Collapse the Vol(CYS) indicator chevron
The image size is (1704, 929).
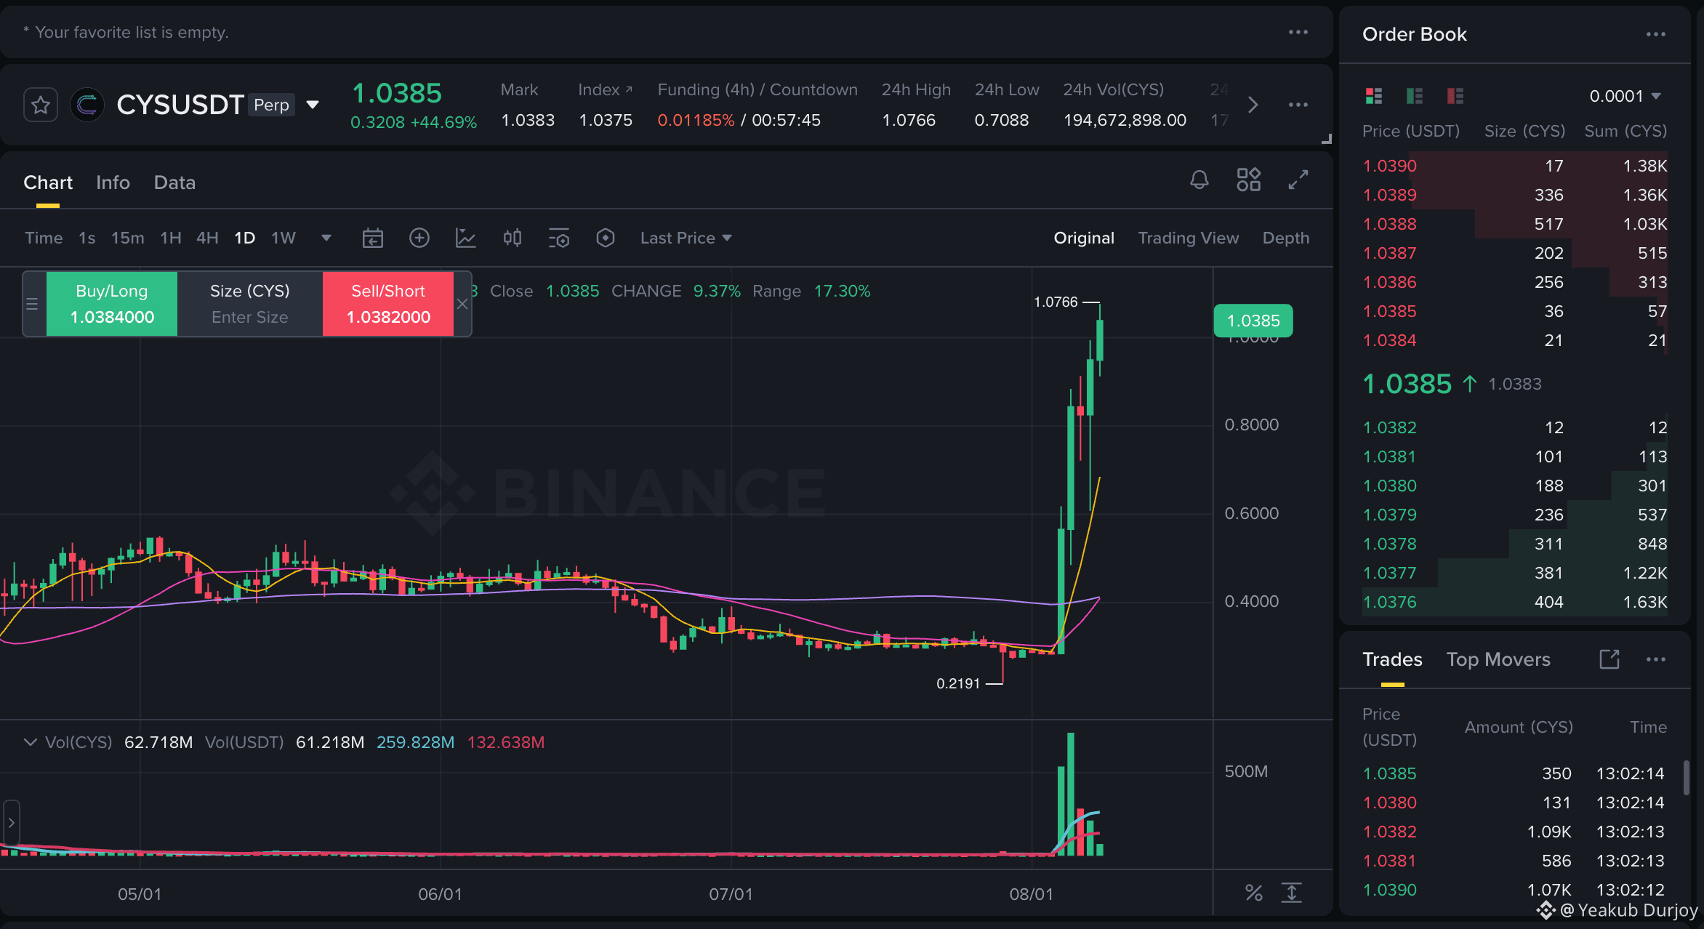(31, 742)
